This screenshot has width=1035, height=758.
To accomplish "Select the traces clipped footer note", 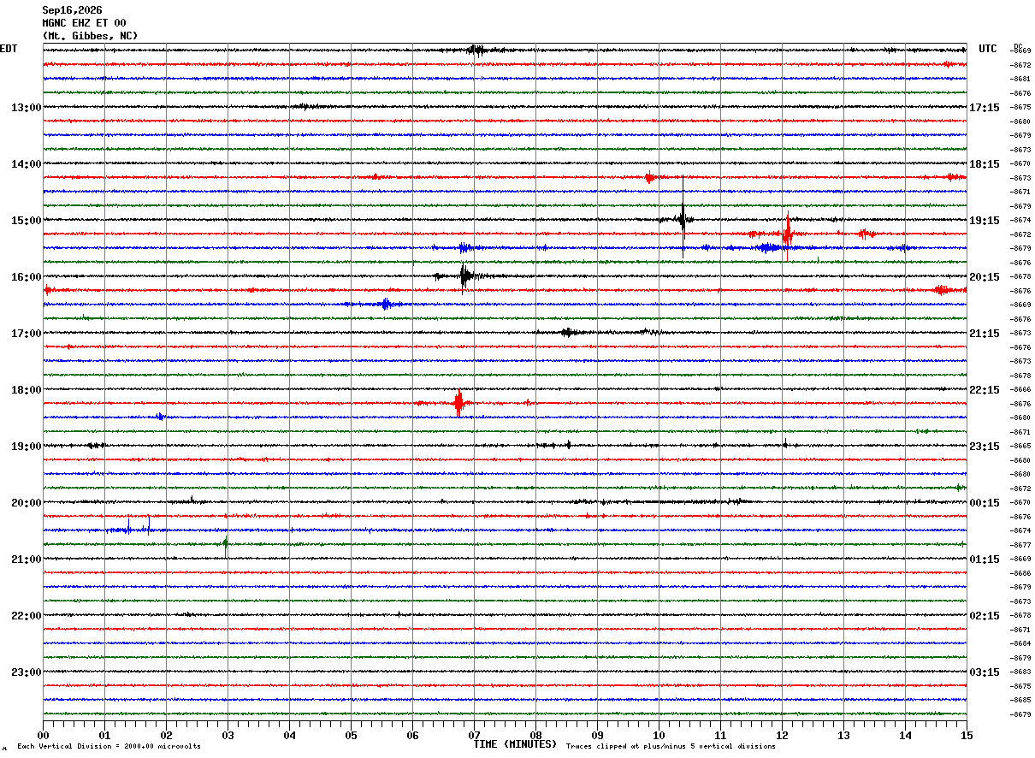I will (x=671, y=747).
